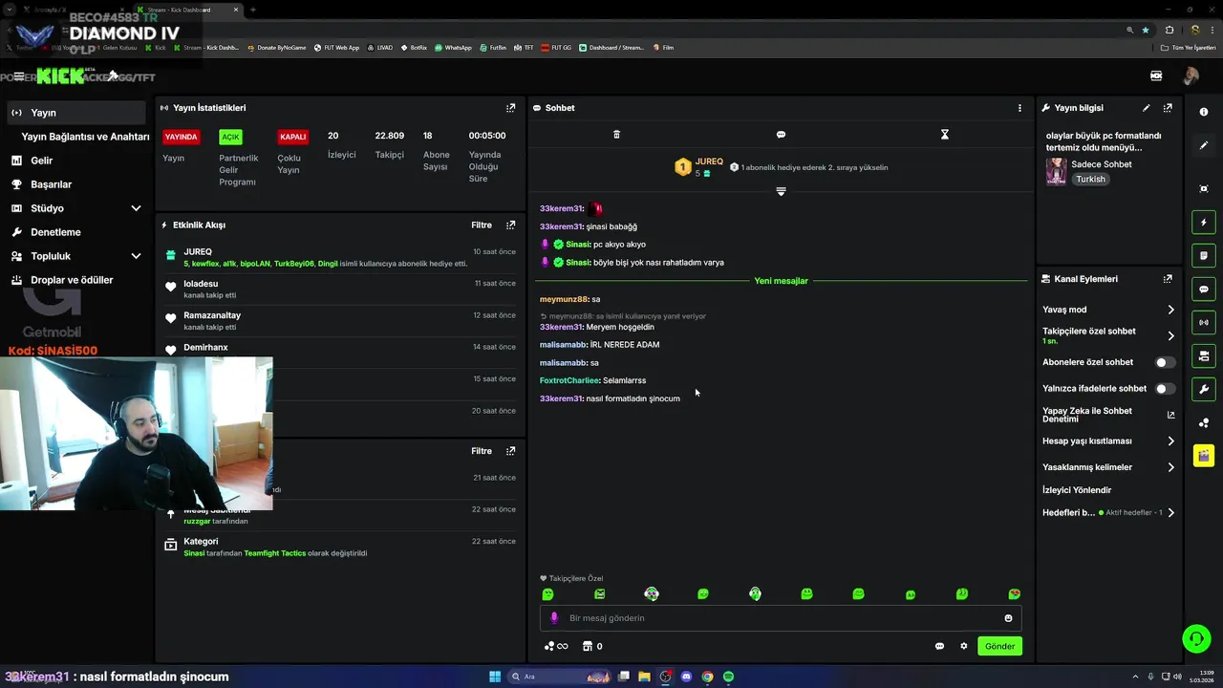Click the AÇIK partner program badge
The width and height of the screenshot is (1223, 688).
click(230, 137)
